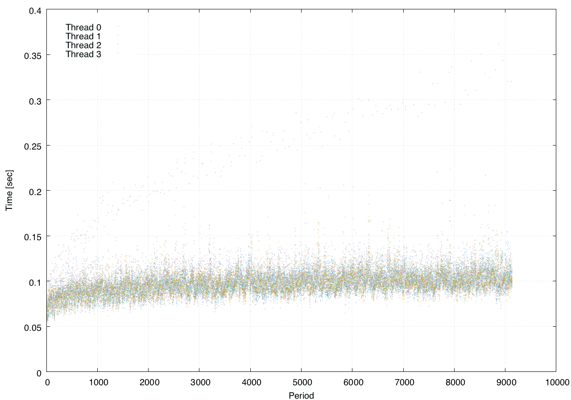Viewport: 571px width, 400px height.
Task: Click the Time [sec] y-axis title
Action: pyautogui.click(x=9, y=190)
